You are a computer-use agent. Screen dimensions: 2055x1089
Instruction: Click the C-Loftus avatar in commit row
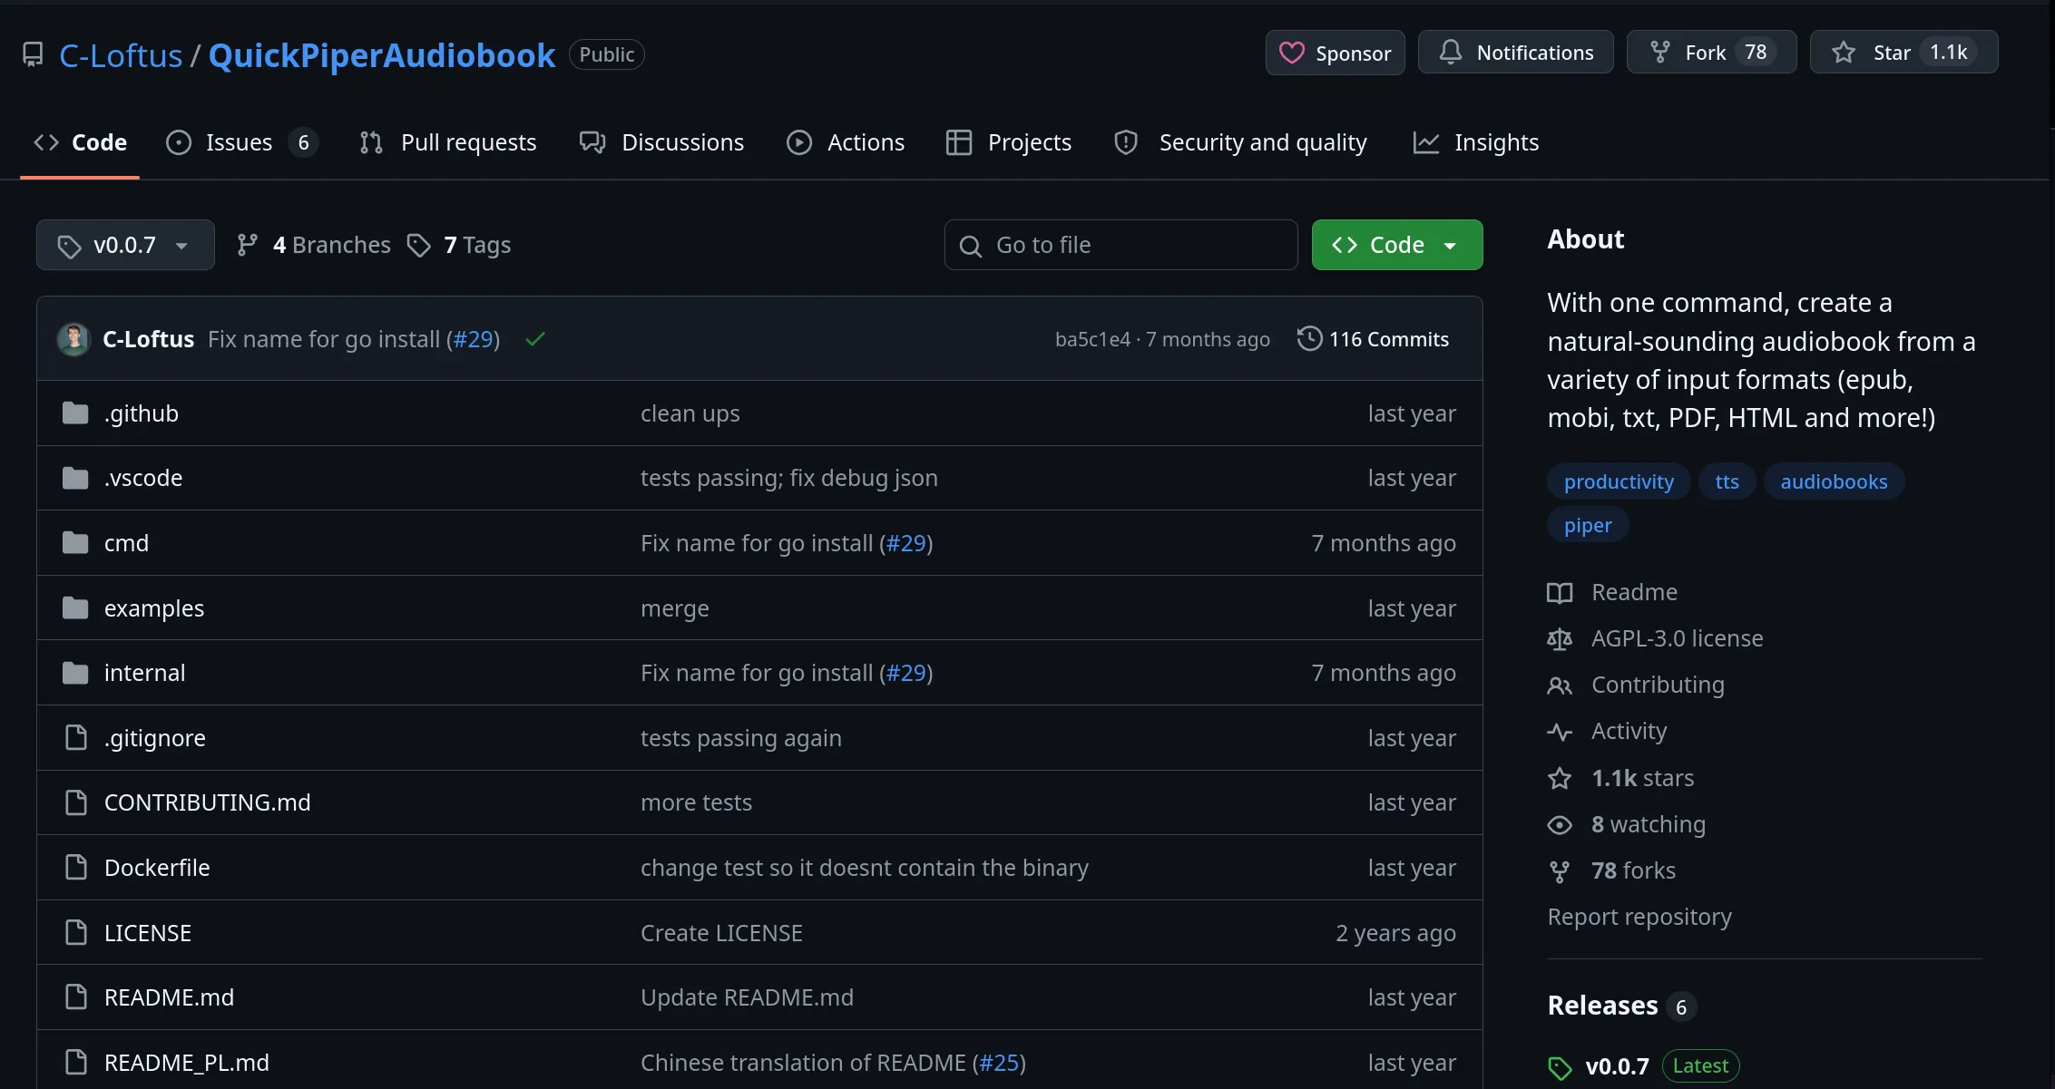[x=73, y=339]
